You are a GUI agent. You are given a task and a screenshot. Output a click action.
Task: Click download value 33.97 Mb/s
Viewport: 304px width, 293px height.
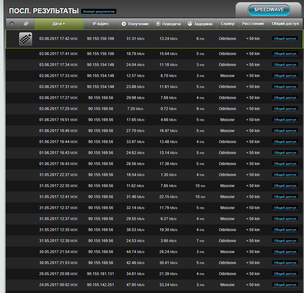tap(135, 142)
